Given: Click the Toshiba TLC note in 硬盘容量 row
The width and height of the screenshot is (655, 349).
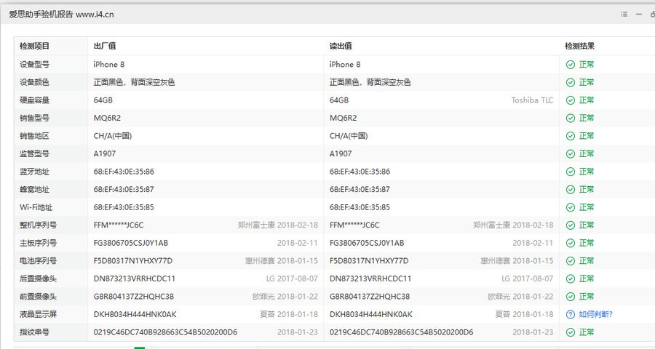Looking at the screenshot, I should point(532,100).
